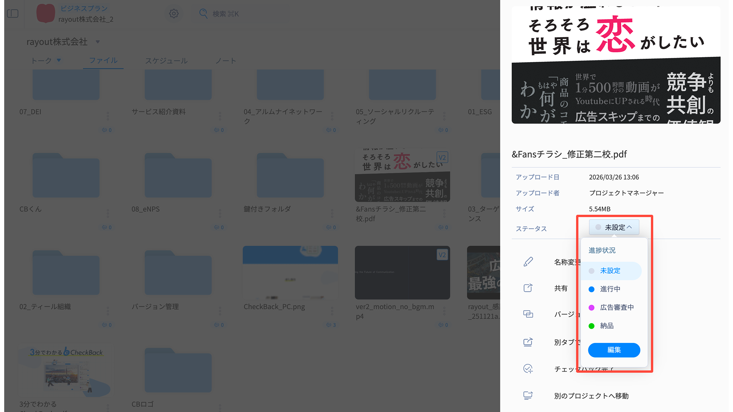This screenshot has height=412, width=733.
Task: Click 別のプロジェクトへ移動 action
Action: 591,396
